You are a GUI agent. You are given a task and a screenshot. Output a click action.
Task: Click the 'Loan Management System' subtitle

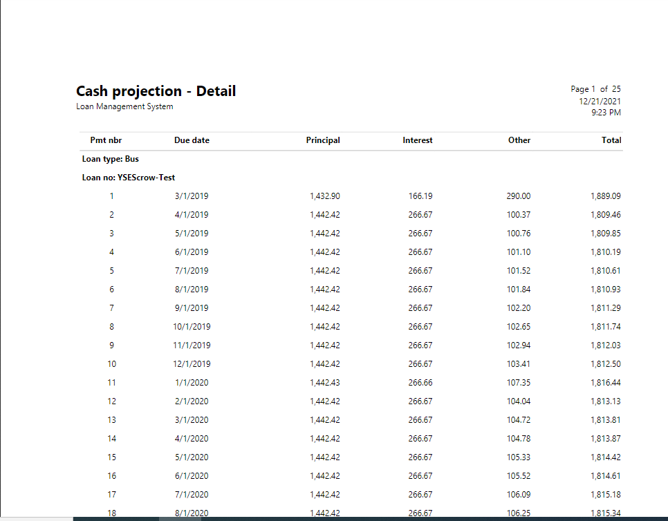pyautogui.click(x=124, y=106)
